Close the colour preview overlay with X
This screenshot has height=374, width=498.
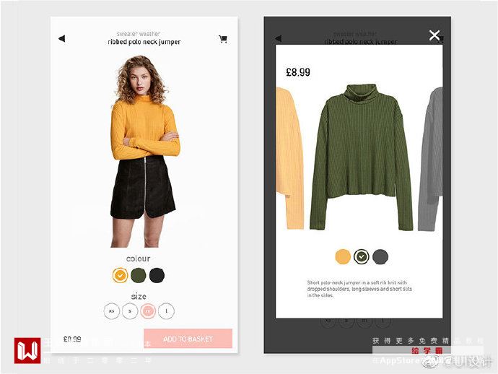[x=434, y=35]
